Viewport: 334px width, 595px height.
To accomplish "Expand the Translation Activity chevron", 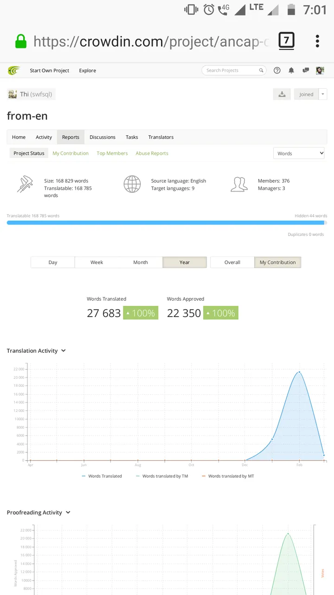I will click(64, 351).
